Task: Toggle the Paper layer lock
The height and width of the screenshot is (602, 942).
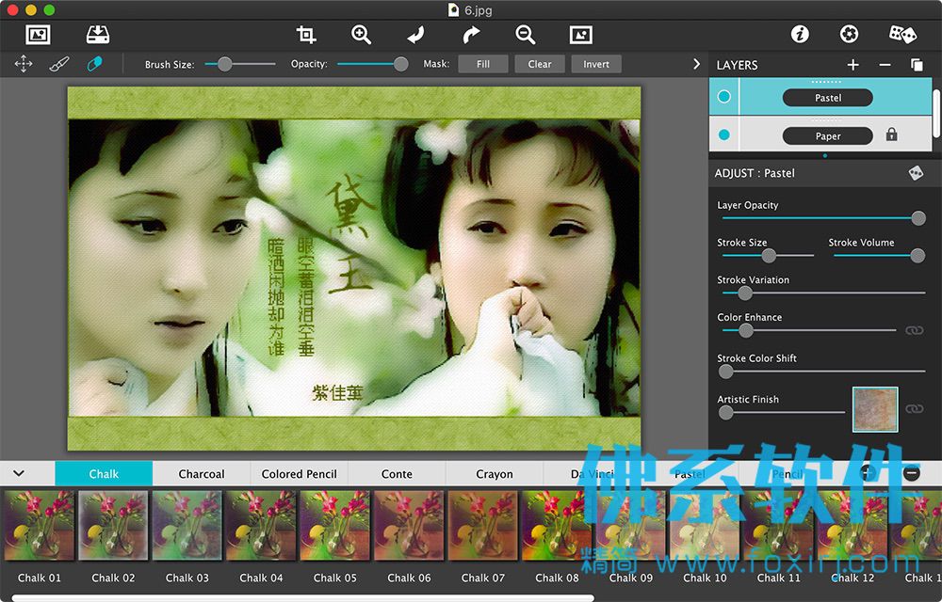Action: tap(891, 135)
